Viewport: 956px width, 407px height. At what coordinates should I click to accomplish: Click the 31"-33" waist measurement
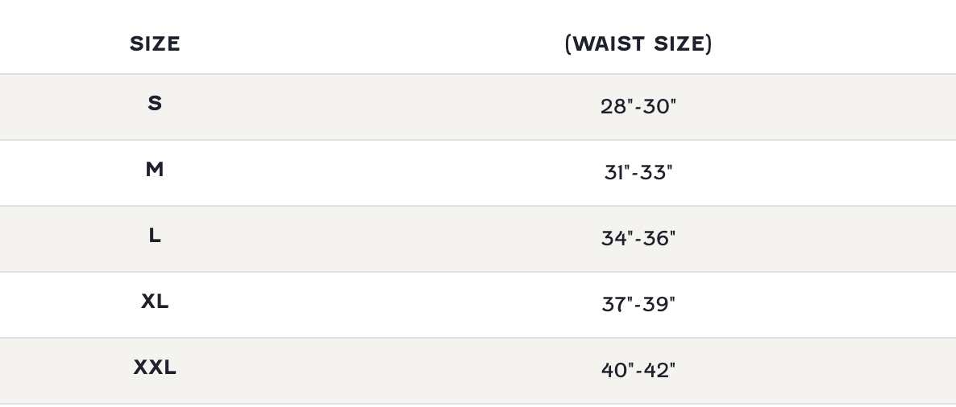[x=638, y=172]
